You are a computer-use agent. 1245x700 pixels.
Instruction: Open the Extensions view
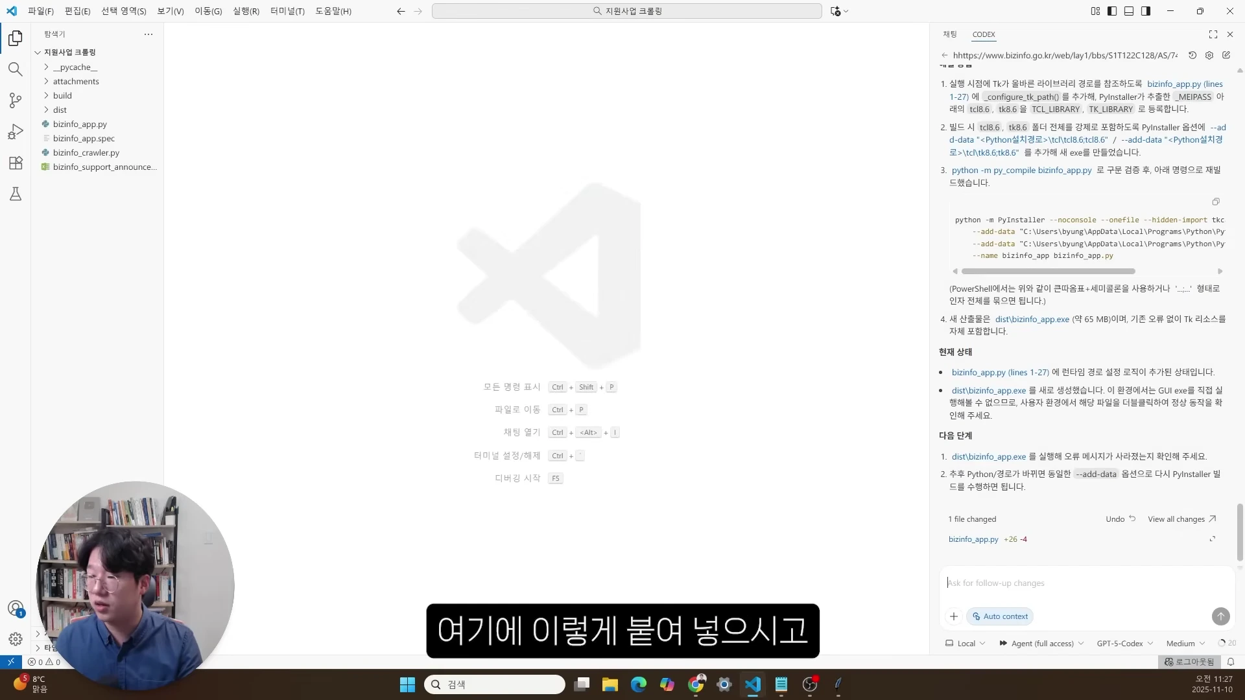(x=16, y=163)
